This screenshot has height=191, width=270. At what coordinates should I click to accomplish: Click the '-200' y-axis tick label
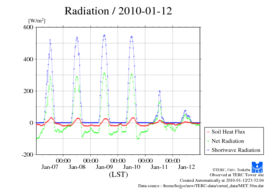(27, 155)
